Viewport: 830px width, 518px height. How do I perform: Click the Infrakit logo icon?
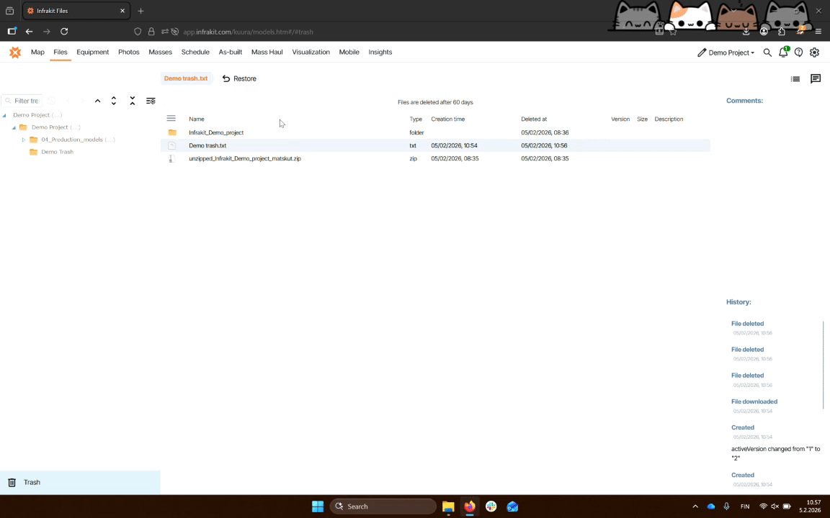(15, 53)
